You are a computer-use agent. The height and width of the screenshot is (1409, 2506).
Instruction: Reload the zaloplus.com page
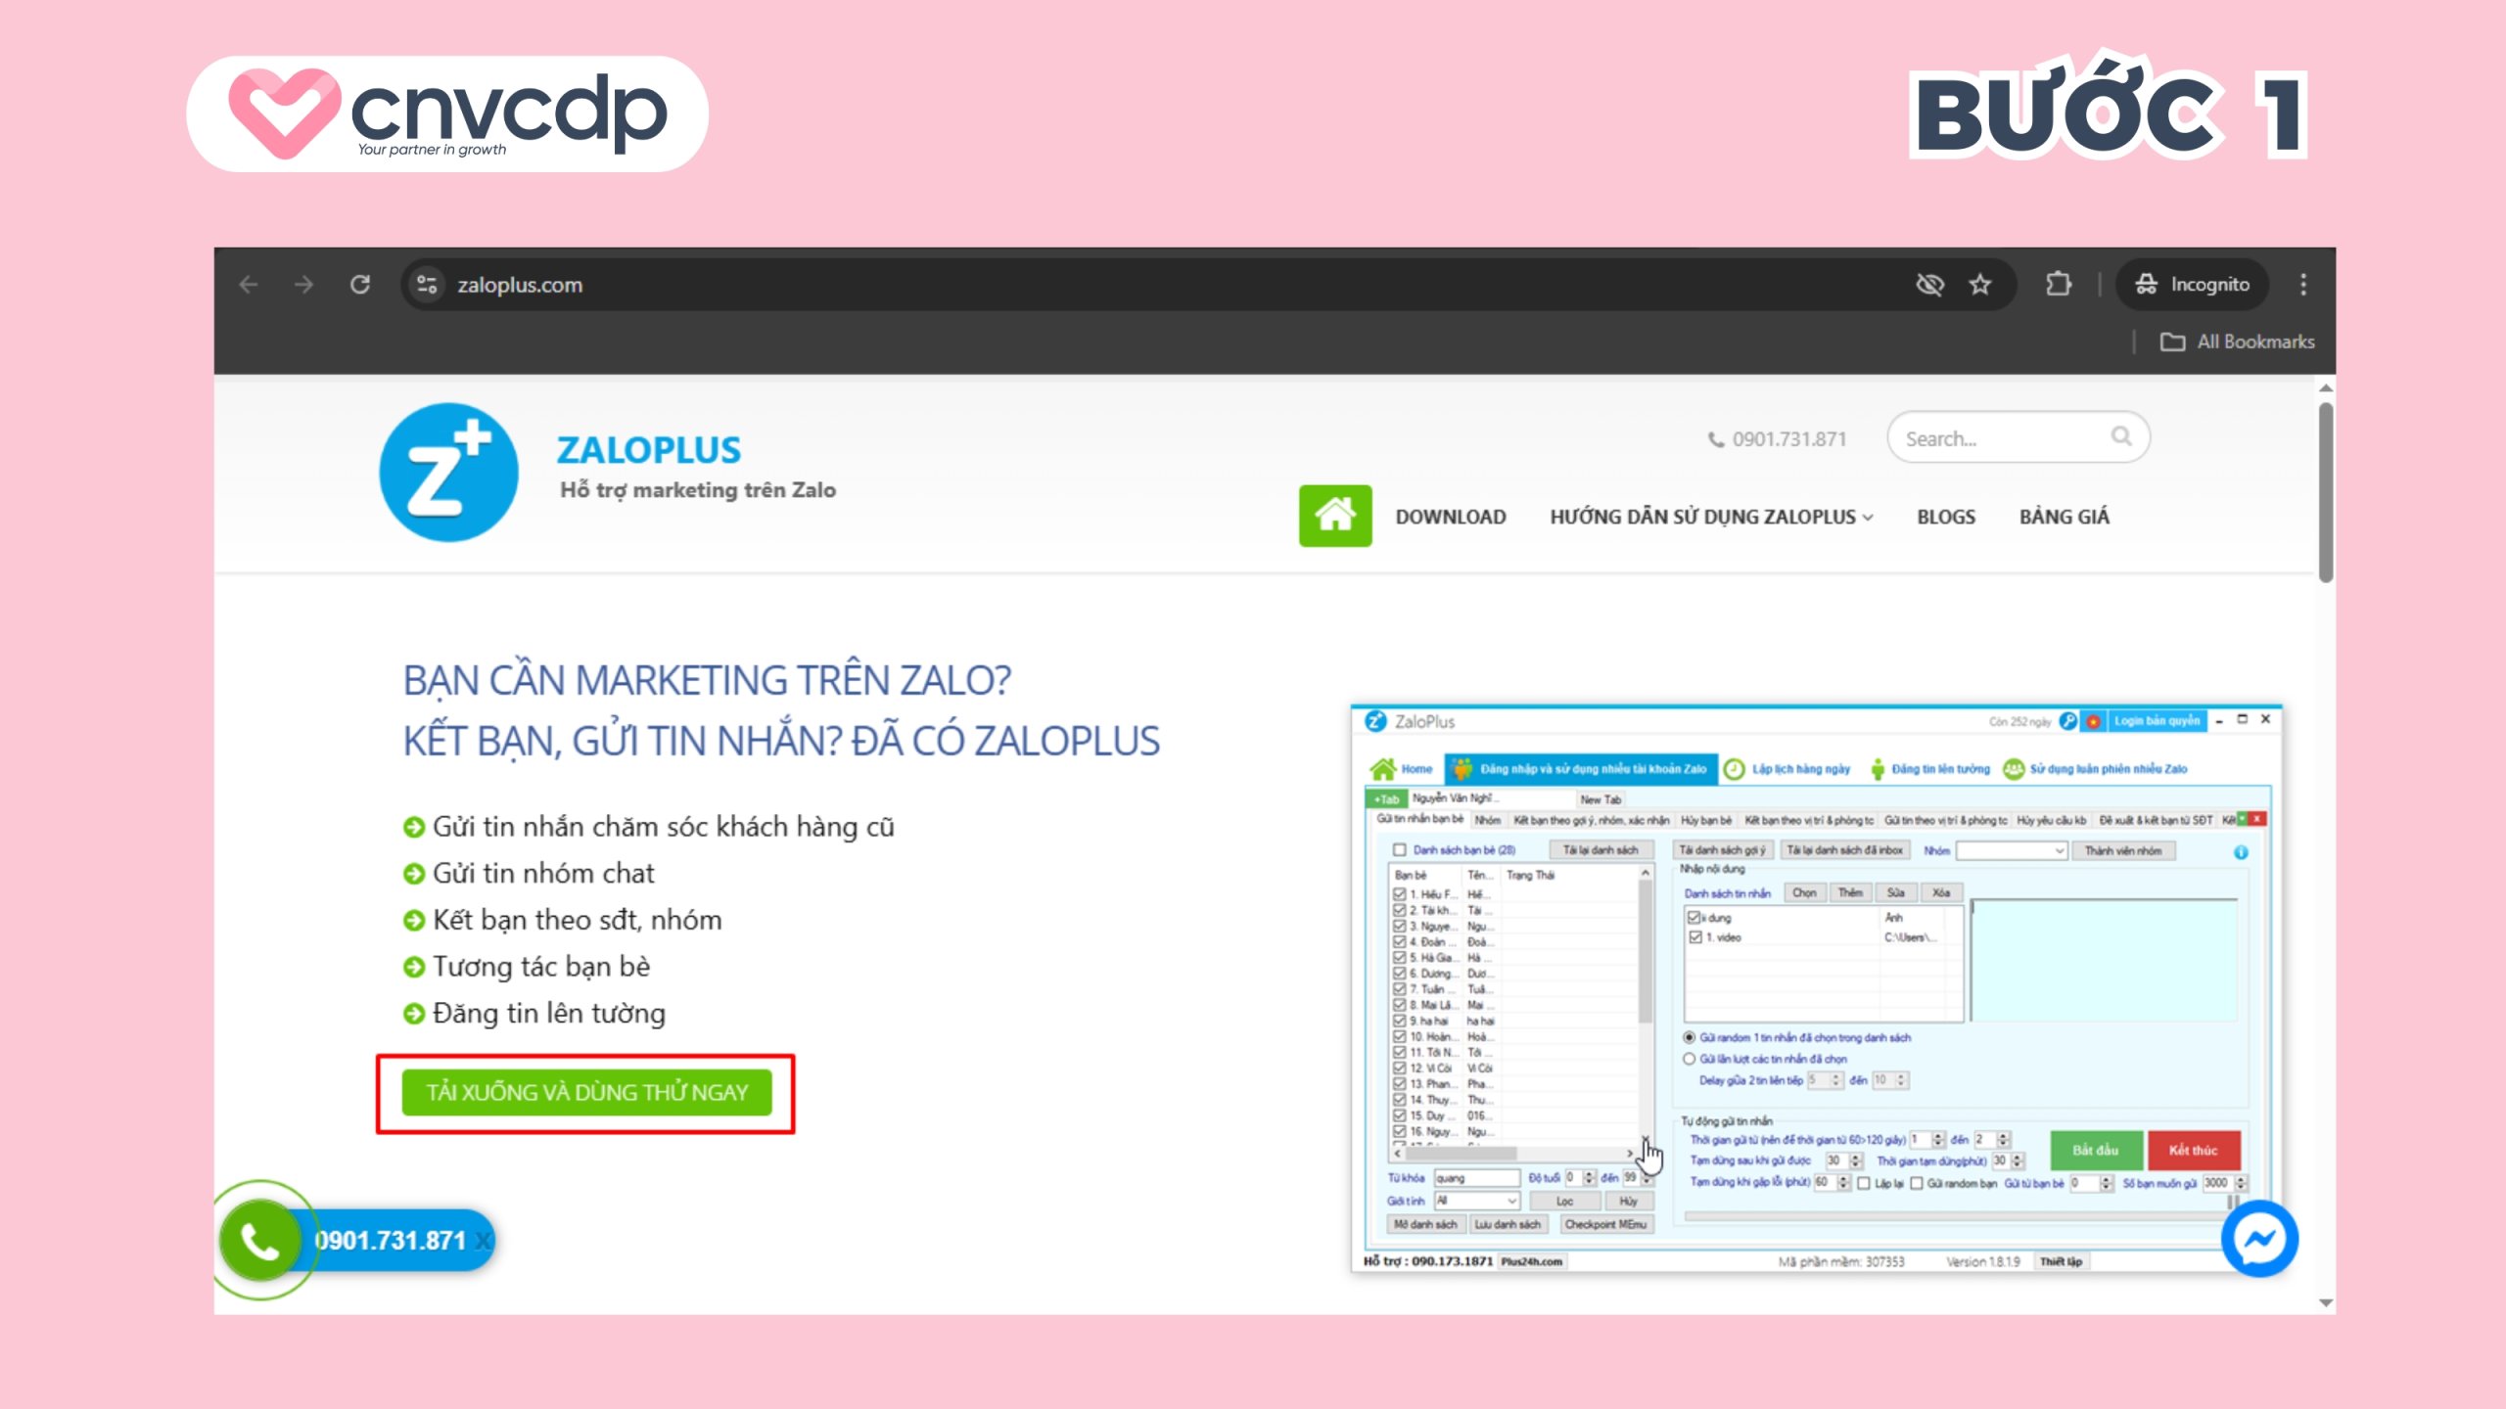[x=360, y=285]
